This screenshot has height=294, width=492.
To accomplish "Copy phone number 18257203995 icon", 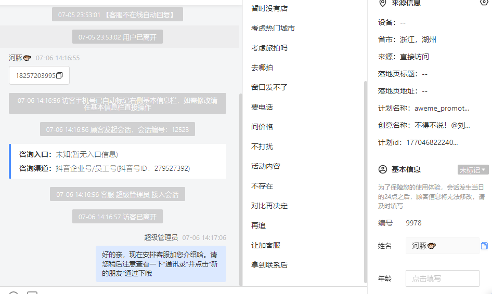I will pyautogui.click(x=59, y=75).
